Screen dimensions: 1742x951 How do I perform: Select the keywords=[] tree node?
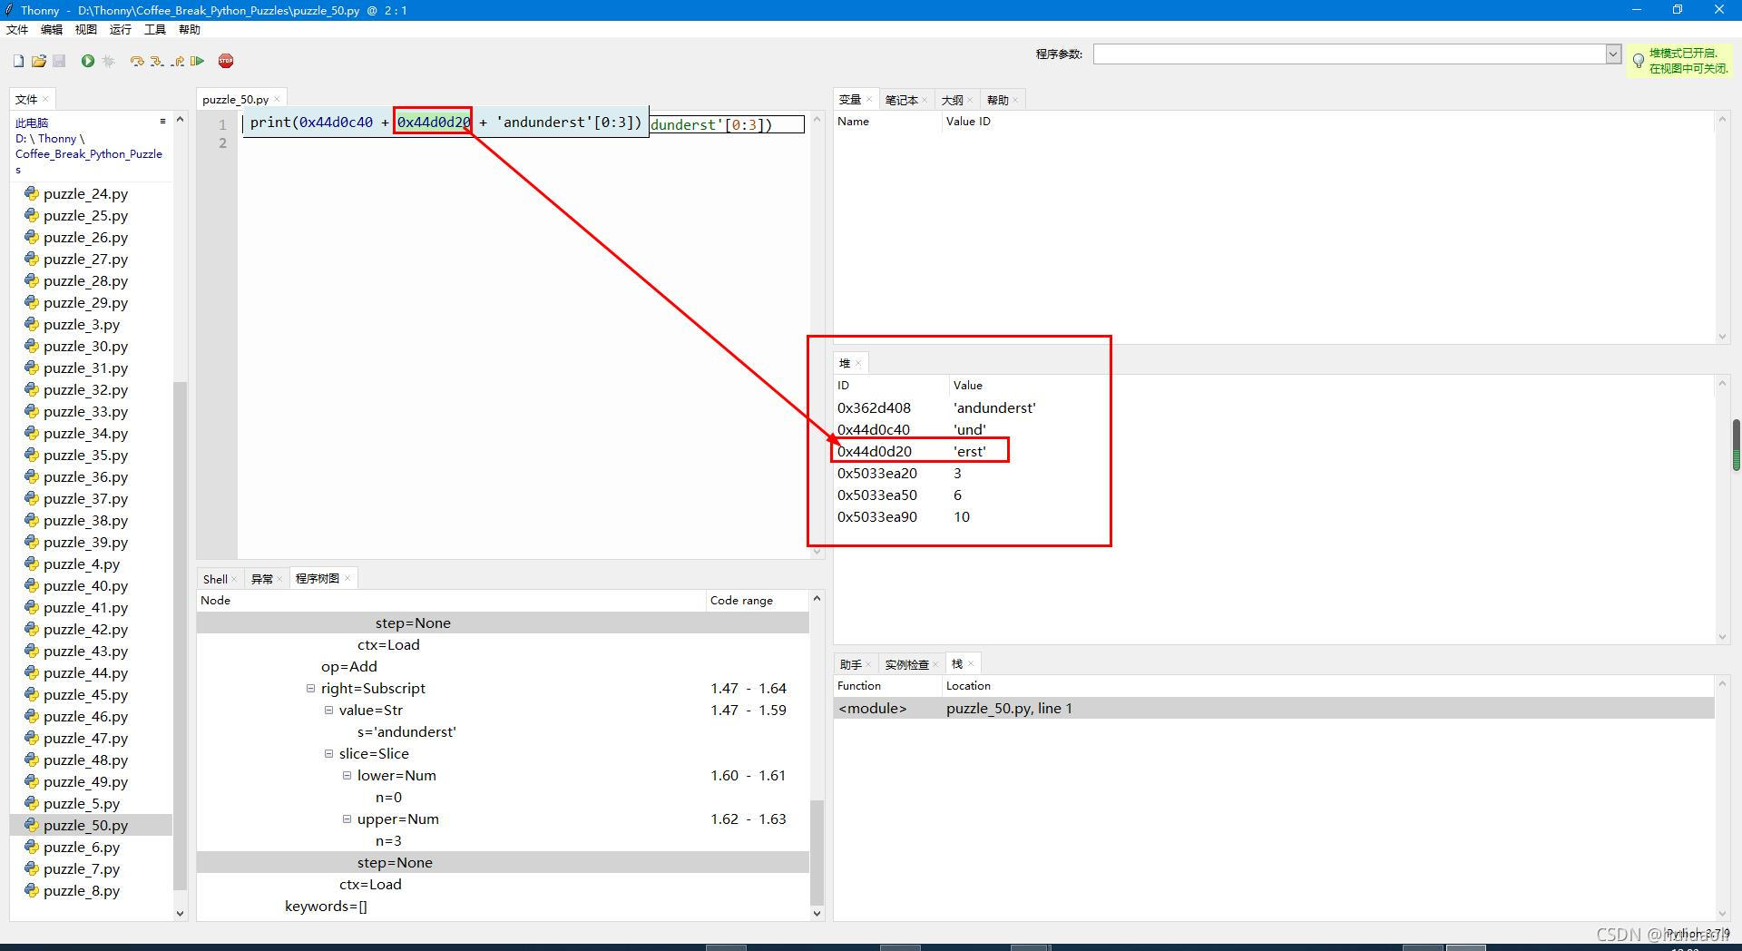pyautogui.click(x=326, y=906)
